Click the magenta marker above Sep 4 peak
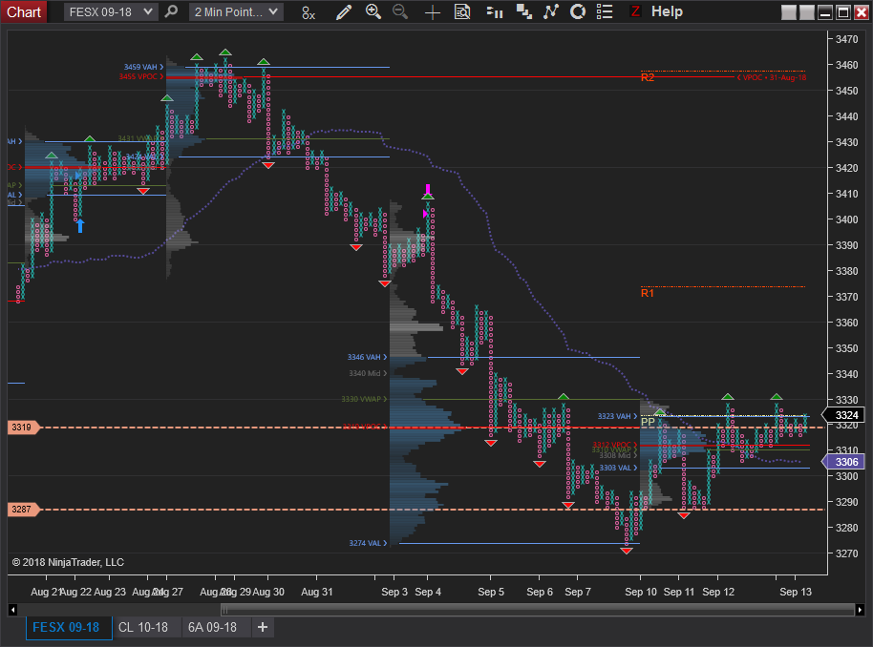The width and height of the screenshot is (873, 647). pyautogui.click(x=428, y=189)
